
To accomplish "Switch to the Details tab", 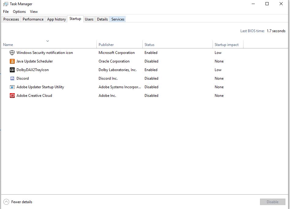I will (x=102, y=19).
